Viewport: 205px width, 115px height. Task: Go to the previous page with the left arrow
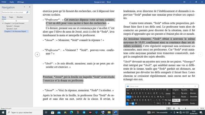[37, 54]
